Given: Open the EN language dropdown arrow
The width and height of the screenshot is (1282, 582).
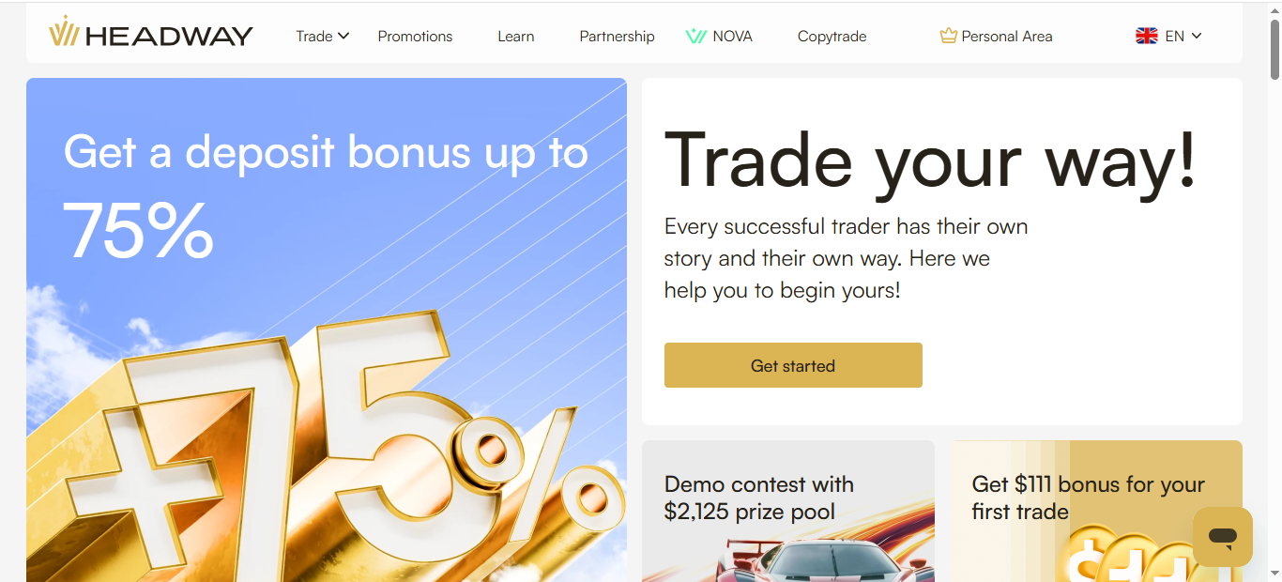Looking at the screenshot, I should (1197, 36).
